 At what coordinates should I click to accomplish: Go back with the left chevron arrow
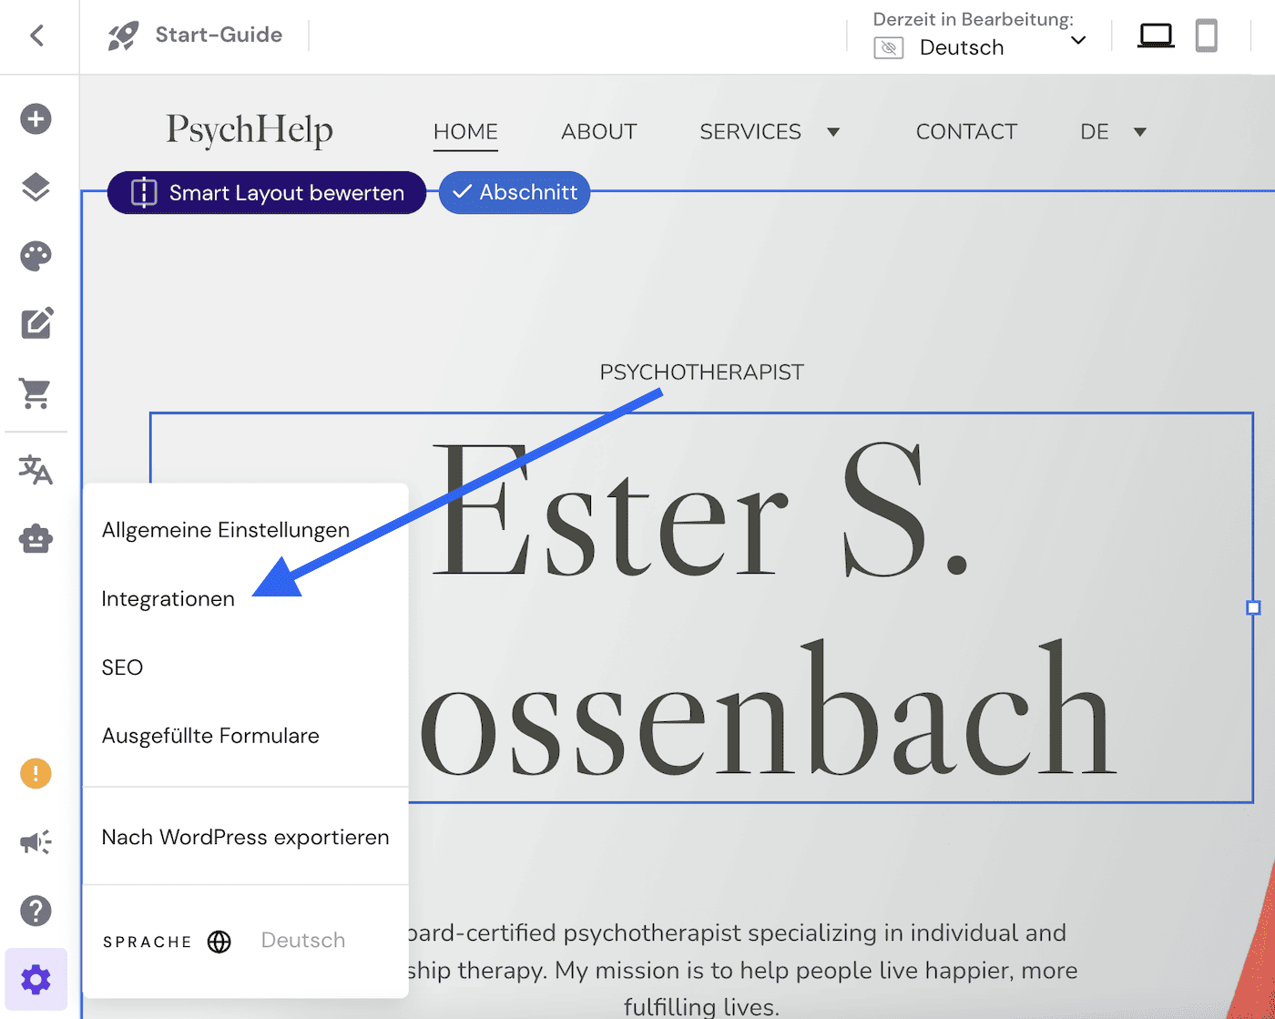(36, 36)
